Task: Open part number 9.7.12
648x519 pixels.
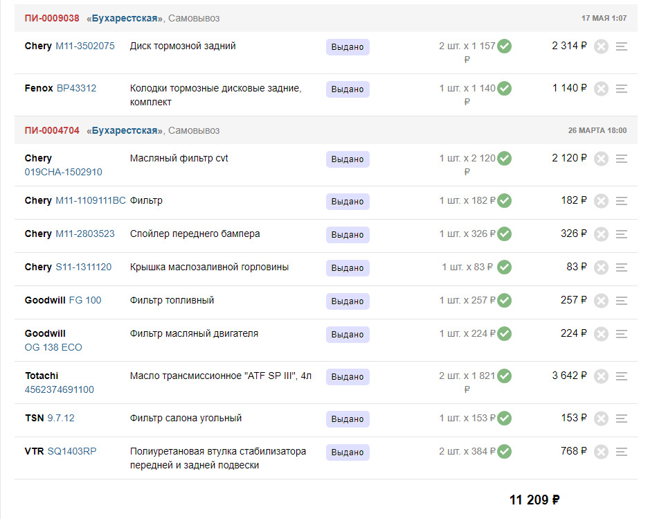Action: (x=61, y=418)
